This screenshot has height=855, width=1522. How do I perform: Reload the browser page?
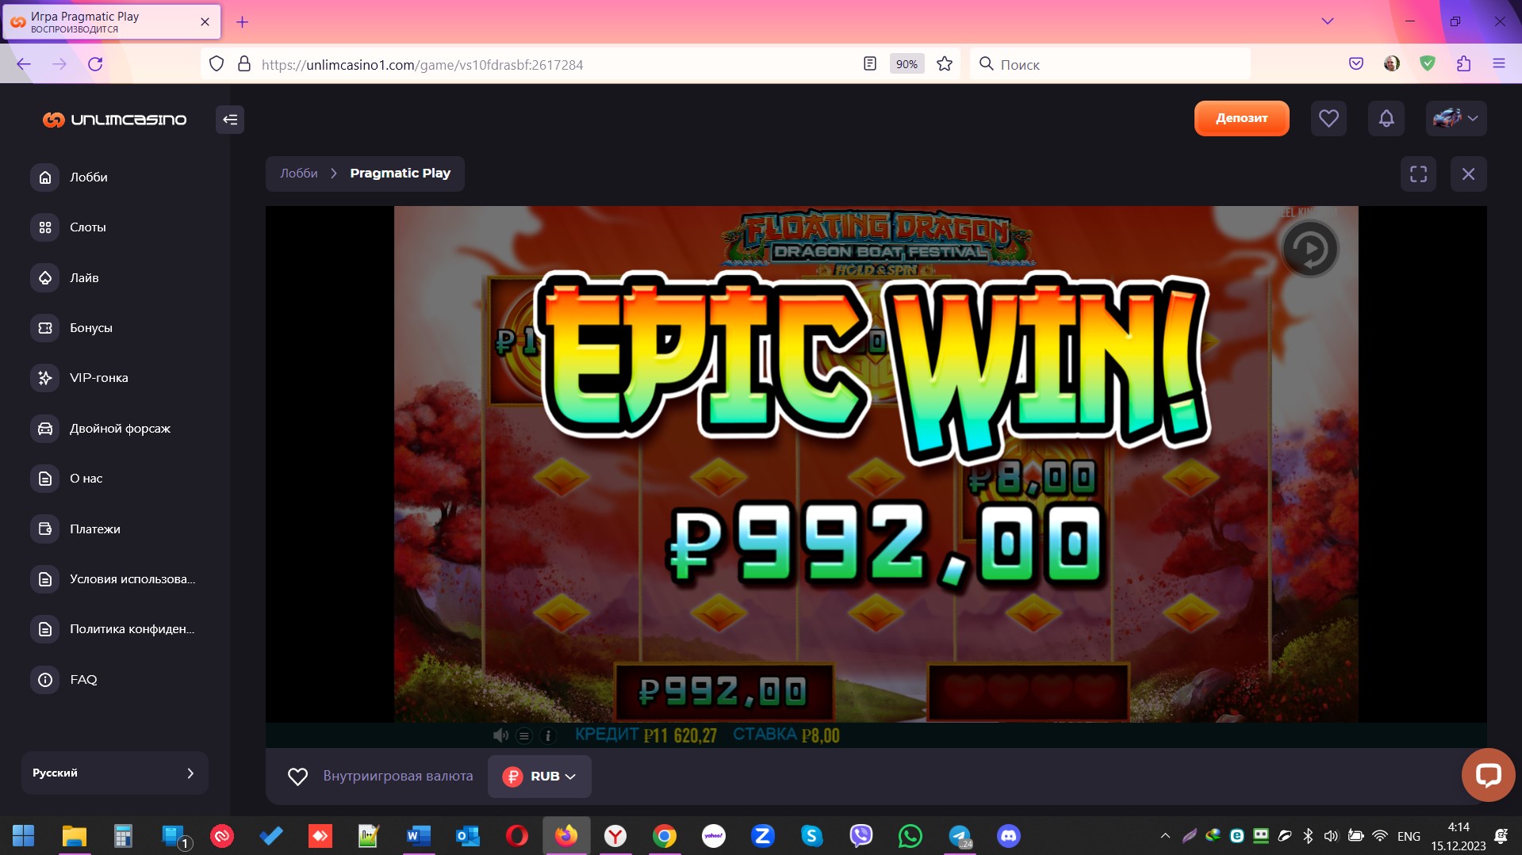point(95,64)
